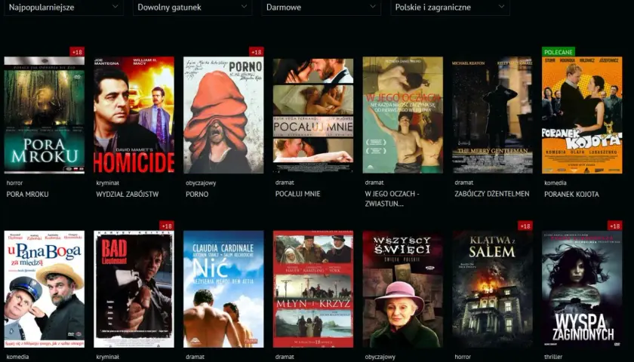Open the Pocałuj Mnie poster
The width and height of the screenshot is (634, 362).
tap(313, 115)
